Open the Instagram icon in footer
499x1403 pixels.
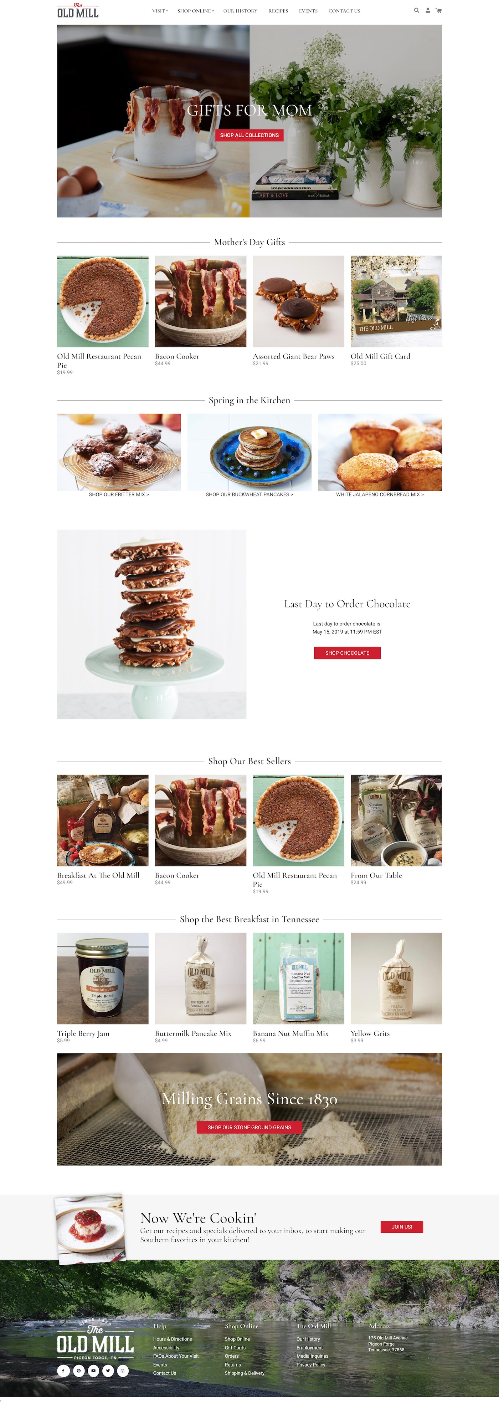(123, 1370)
